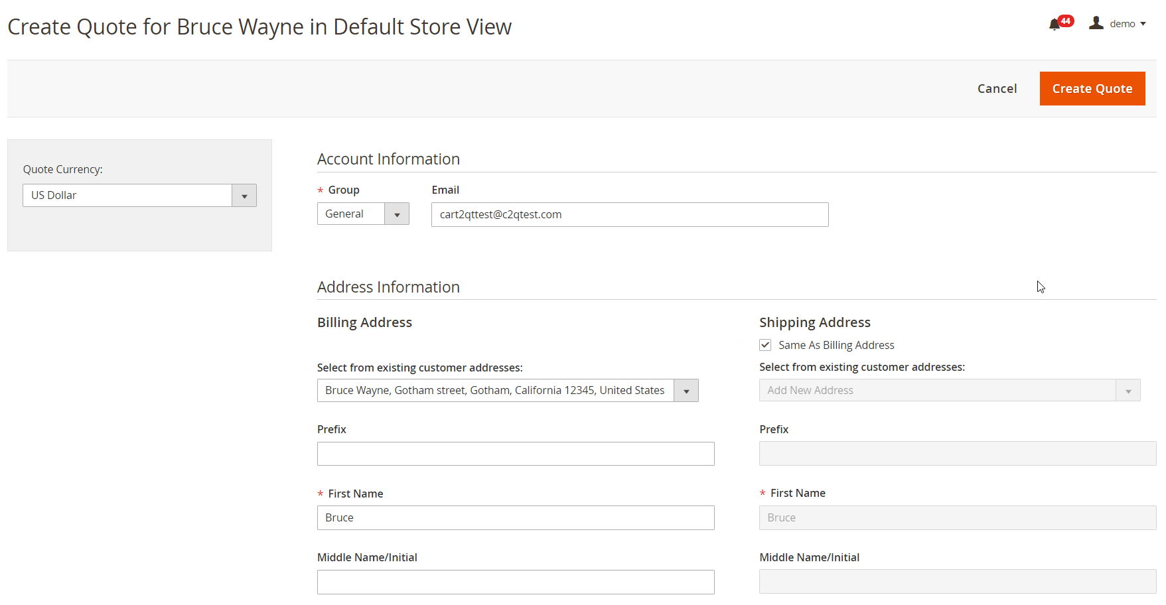The image size is (1166, 605).
Task: Cancel the quote creation
Action: [997, 88]
